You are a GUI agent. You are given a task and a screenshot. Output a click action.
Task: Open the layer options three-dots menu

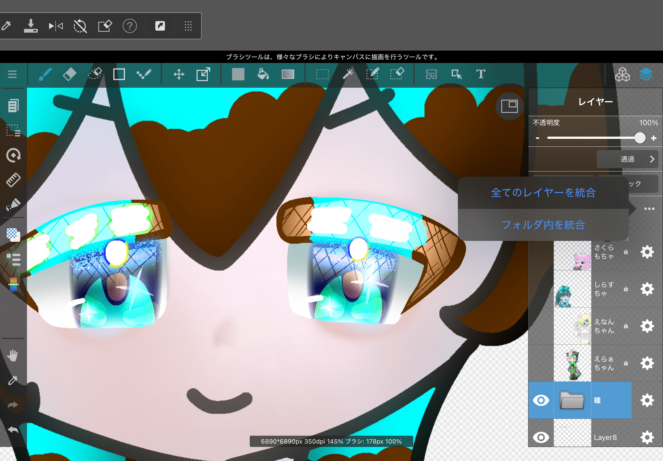click(x=649, y=209)
